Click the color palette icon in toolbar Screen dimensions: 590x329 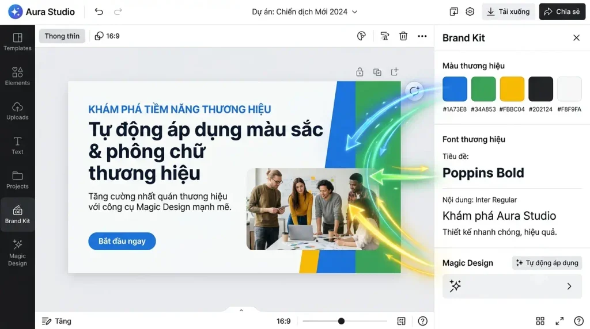tap(361, 36)
